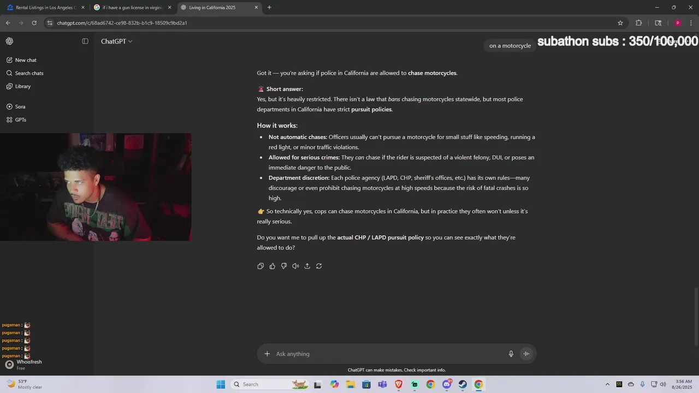Image resolution: width=699 pixels, height=393 pixels.
Task: Start a New chat
Action: pos(26,60)
